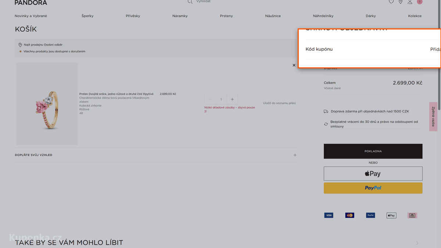Select the Bezplatné vrácení do 30 dnů text

(374, 124)
